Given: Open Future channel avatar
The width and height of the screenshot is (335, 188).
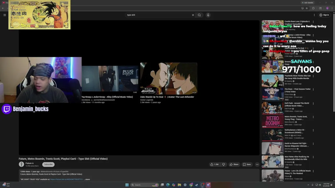Looking at the screenshot, I should click(21, 164).
